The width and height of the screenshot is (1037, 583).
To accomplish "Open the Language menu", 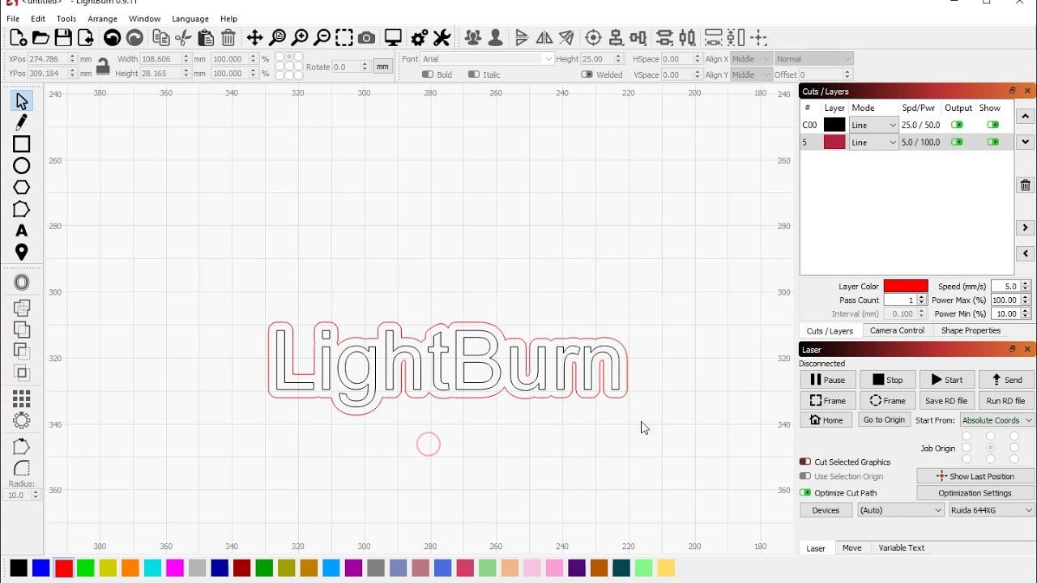I will pyautogui.click(x=190, y=19).
